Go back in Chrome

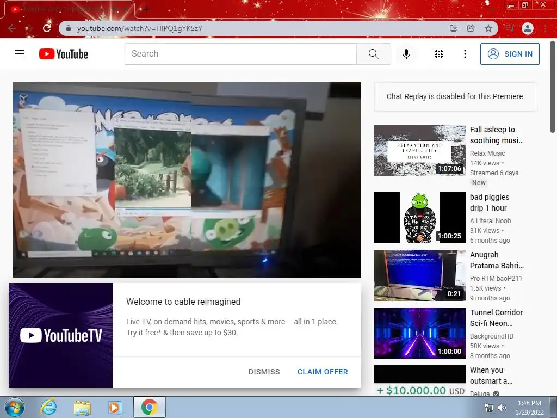[x=12, y=28]
